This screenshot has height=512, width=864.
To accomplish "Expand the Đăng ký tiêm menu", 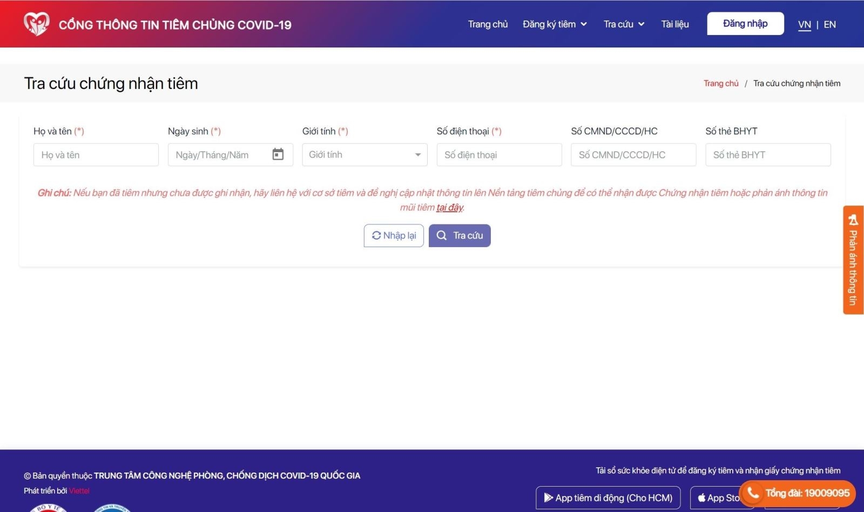I will coord(555,24).
